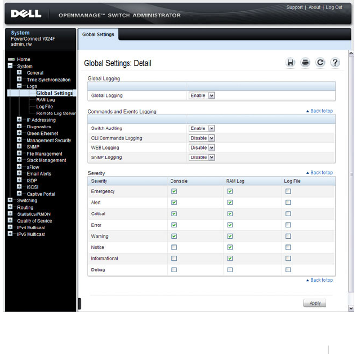
Task: Uncheck Alert severity for RAM Log
Action: tap(230, 202)
